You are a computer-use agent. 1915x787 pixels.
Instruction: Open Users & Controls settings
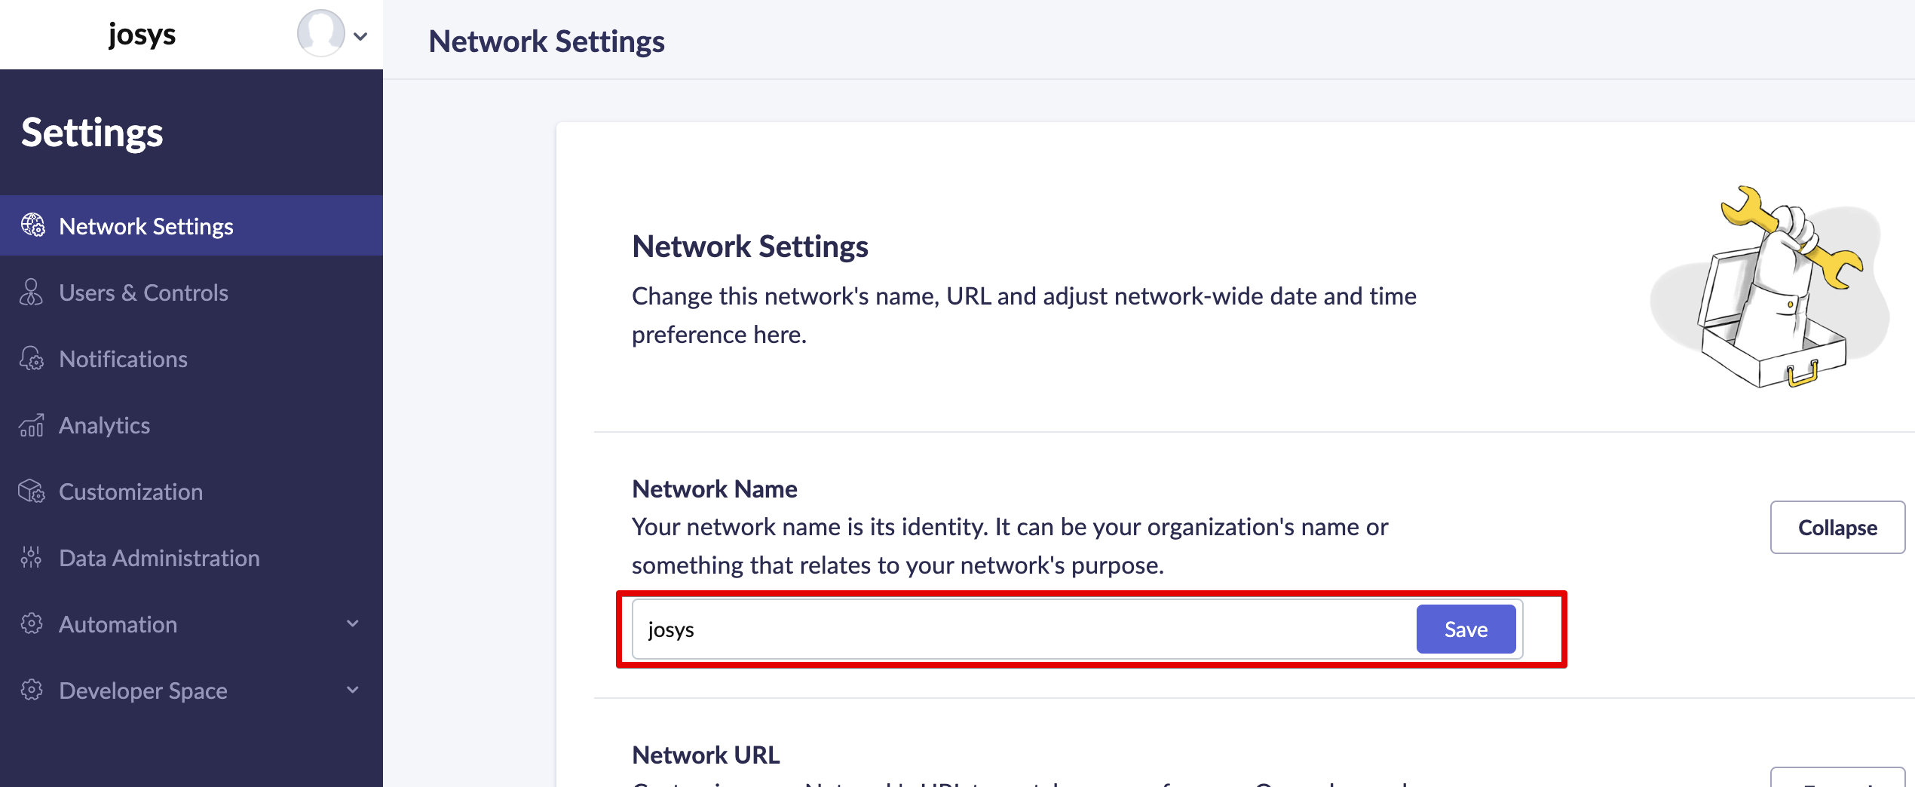click(143, 292)
